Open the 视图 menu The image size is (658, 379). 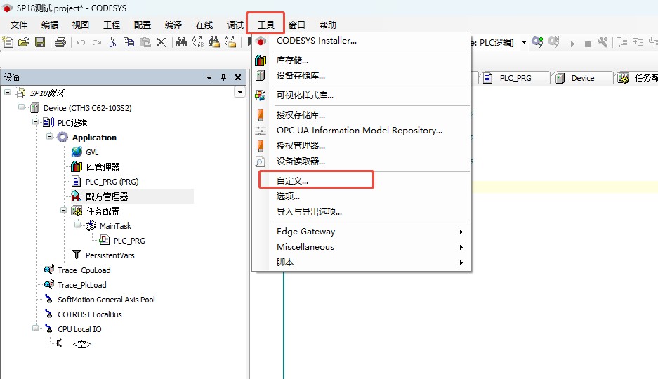(x=81, y=25)
